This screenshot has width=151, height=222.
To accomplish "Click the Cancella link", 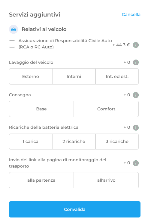I will click(131, 14).
